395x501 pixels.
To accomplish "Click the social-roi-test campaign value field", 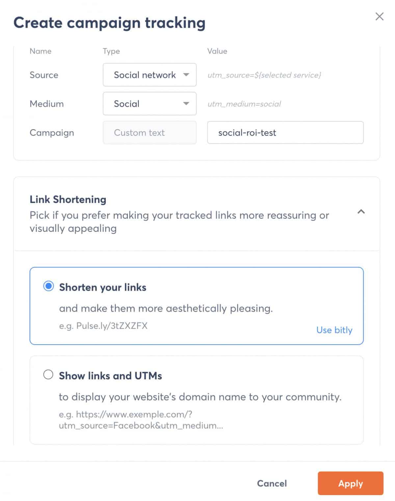I will [285, 133].
